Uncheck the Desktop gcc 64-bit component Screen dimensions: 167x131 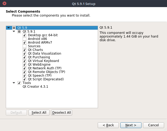tap(24, 35)
